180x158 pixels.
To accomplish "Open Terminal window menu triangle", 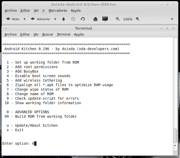I will [x=6, y=29].
